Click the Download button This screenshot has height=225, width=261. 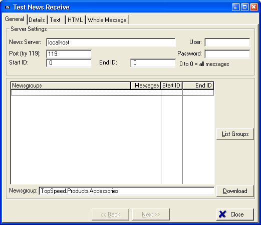235,191
